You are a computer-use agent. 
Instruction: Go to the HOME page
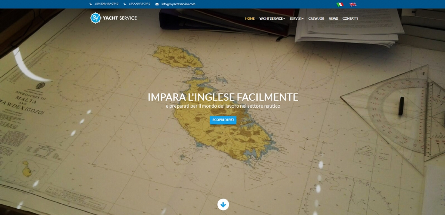coord(250,19)
